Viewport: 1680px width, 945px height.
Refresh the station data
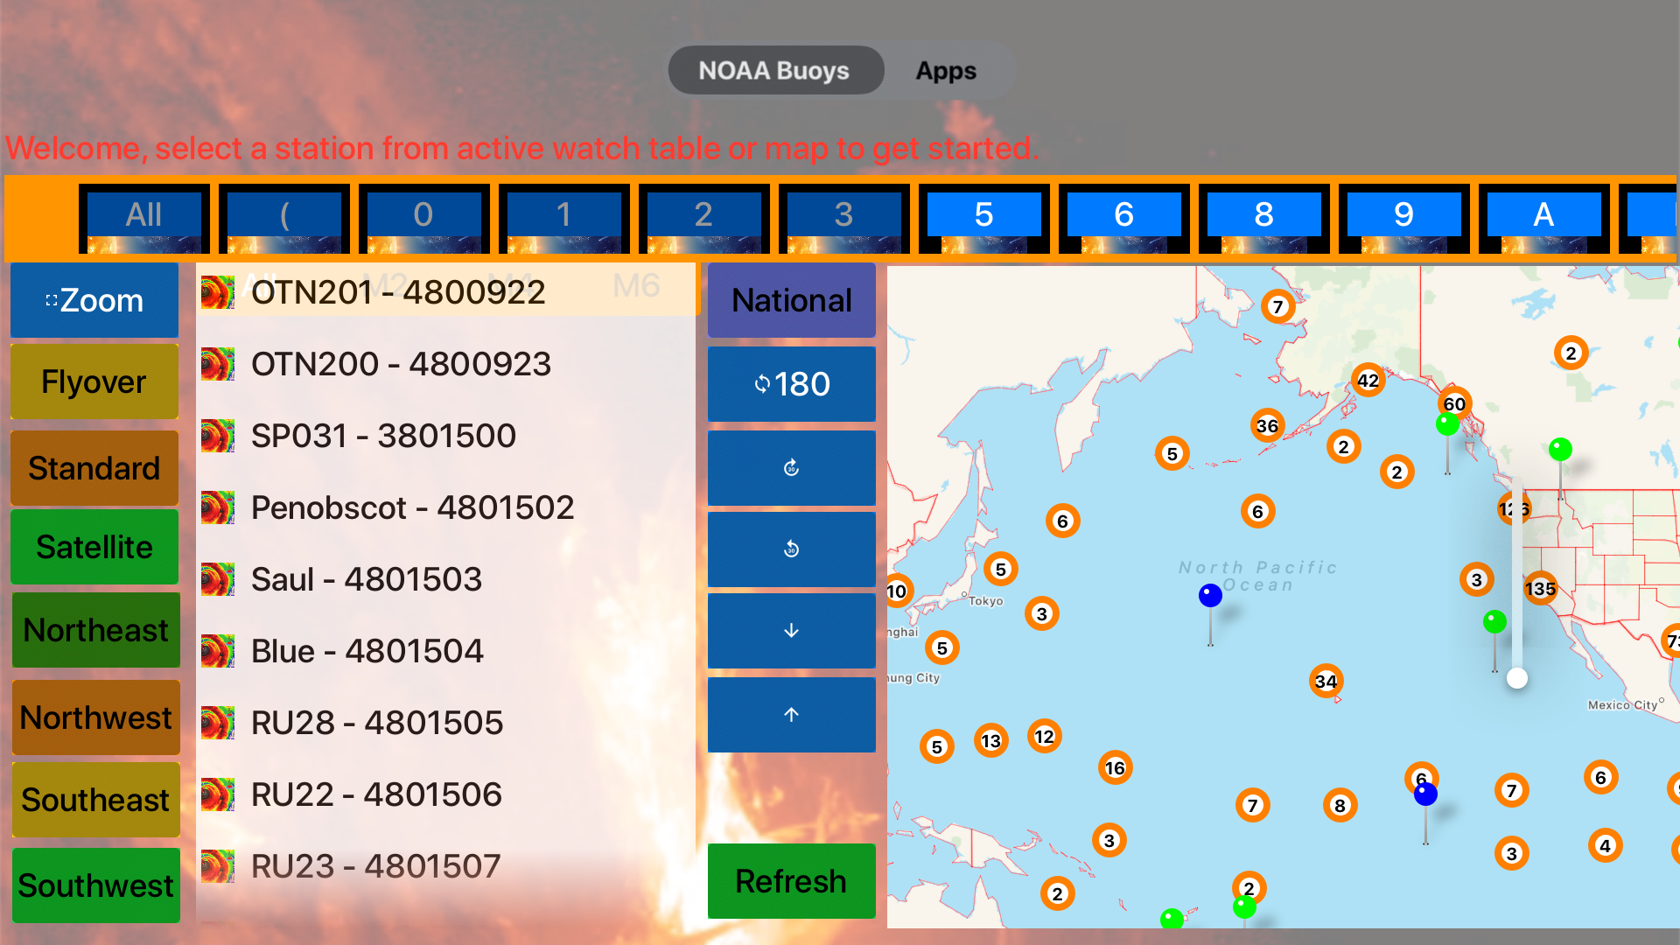pos(792,881)
